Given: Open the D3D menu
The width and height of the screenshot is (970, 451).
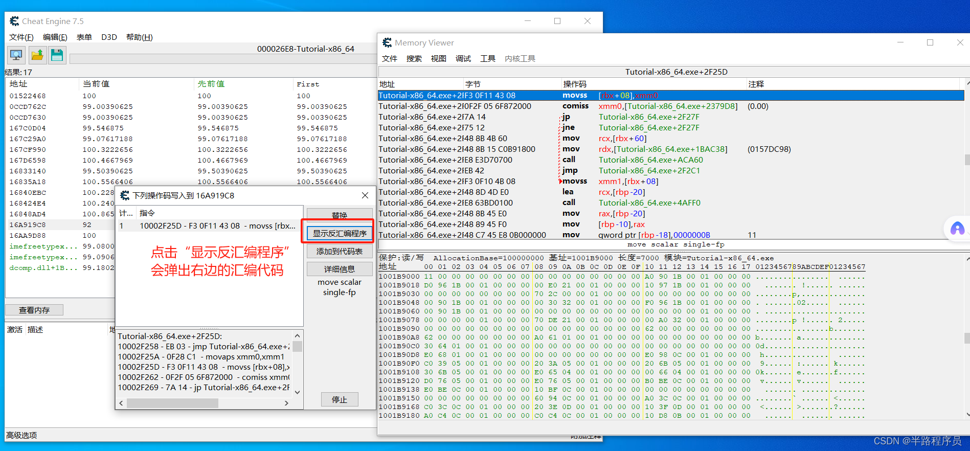Looking at the screenshot, I should (x=109, y=37).
